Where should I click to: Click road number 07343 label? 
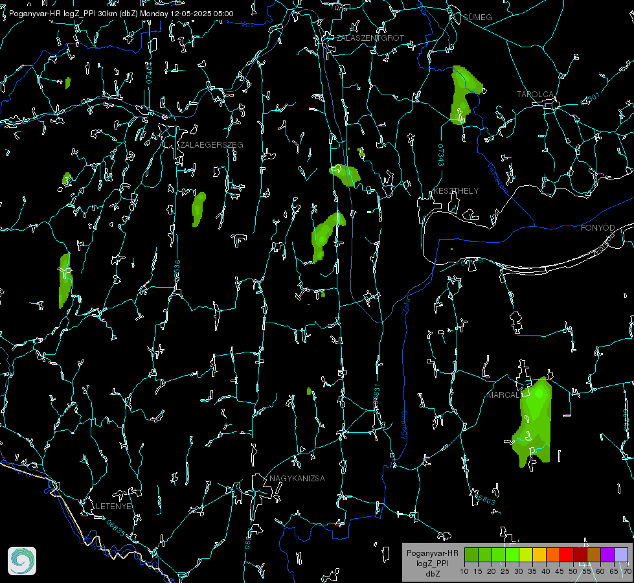(441, 155)
